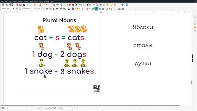This screenshot has width=197, height=111.
Task: Toggle the Formatting Marks pilcrow icon
Action: (61, 5)
